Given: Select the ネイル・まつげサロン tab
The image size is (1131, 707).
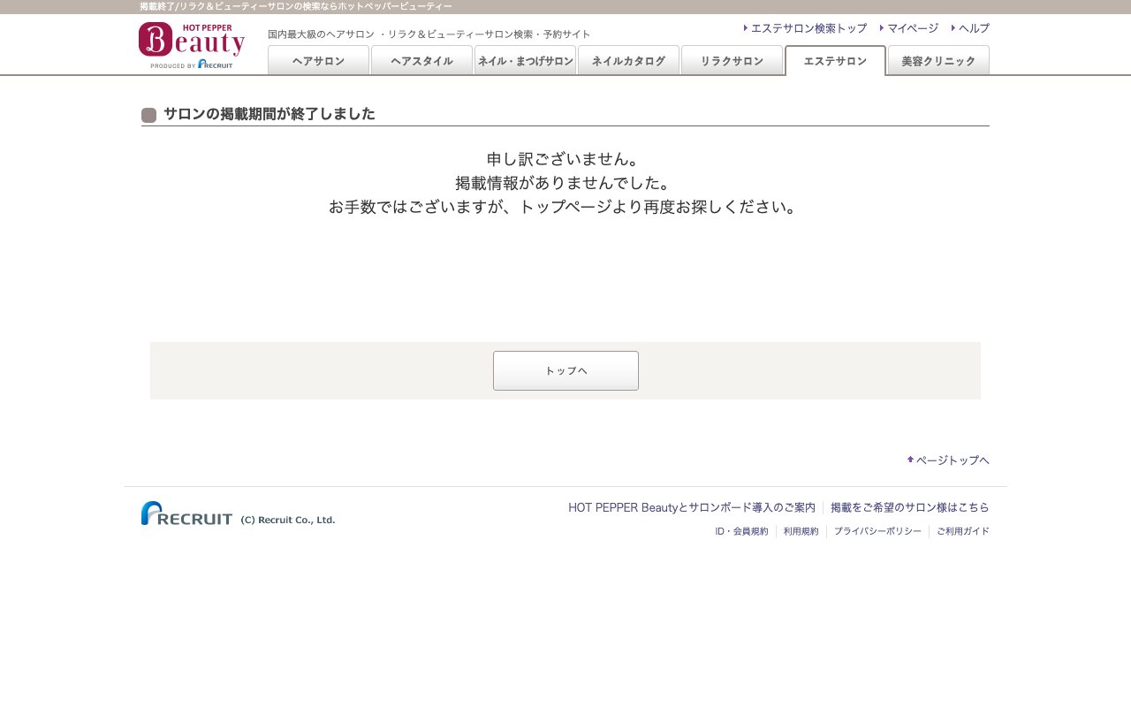Looking at the screenshot, I should click(525, 60).
